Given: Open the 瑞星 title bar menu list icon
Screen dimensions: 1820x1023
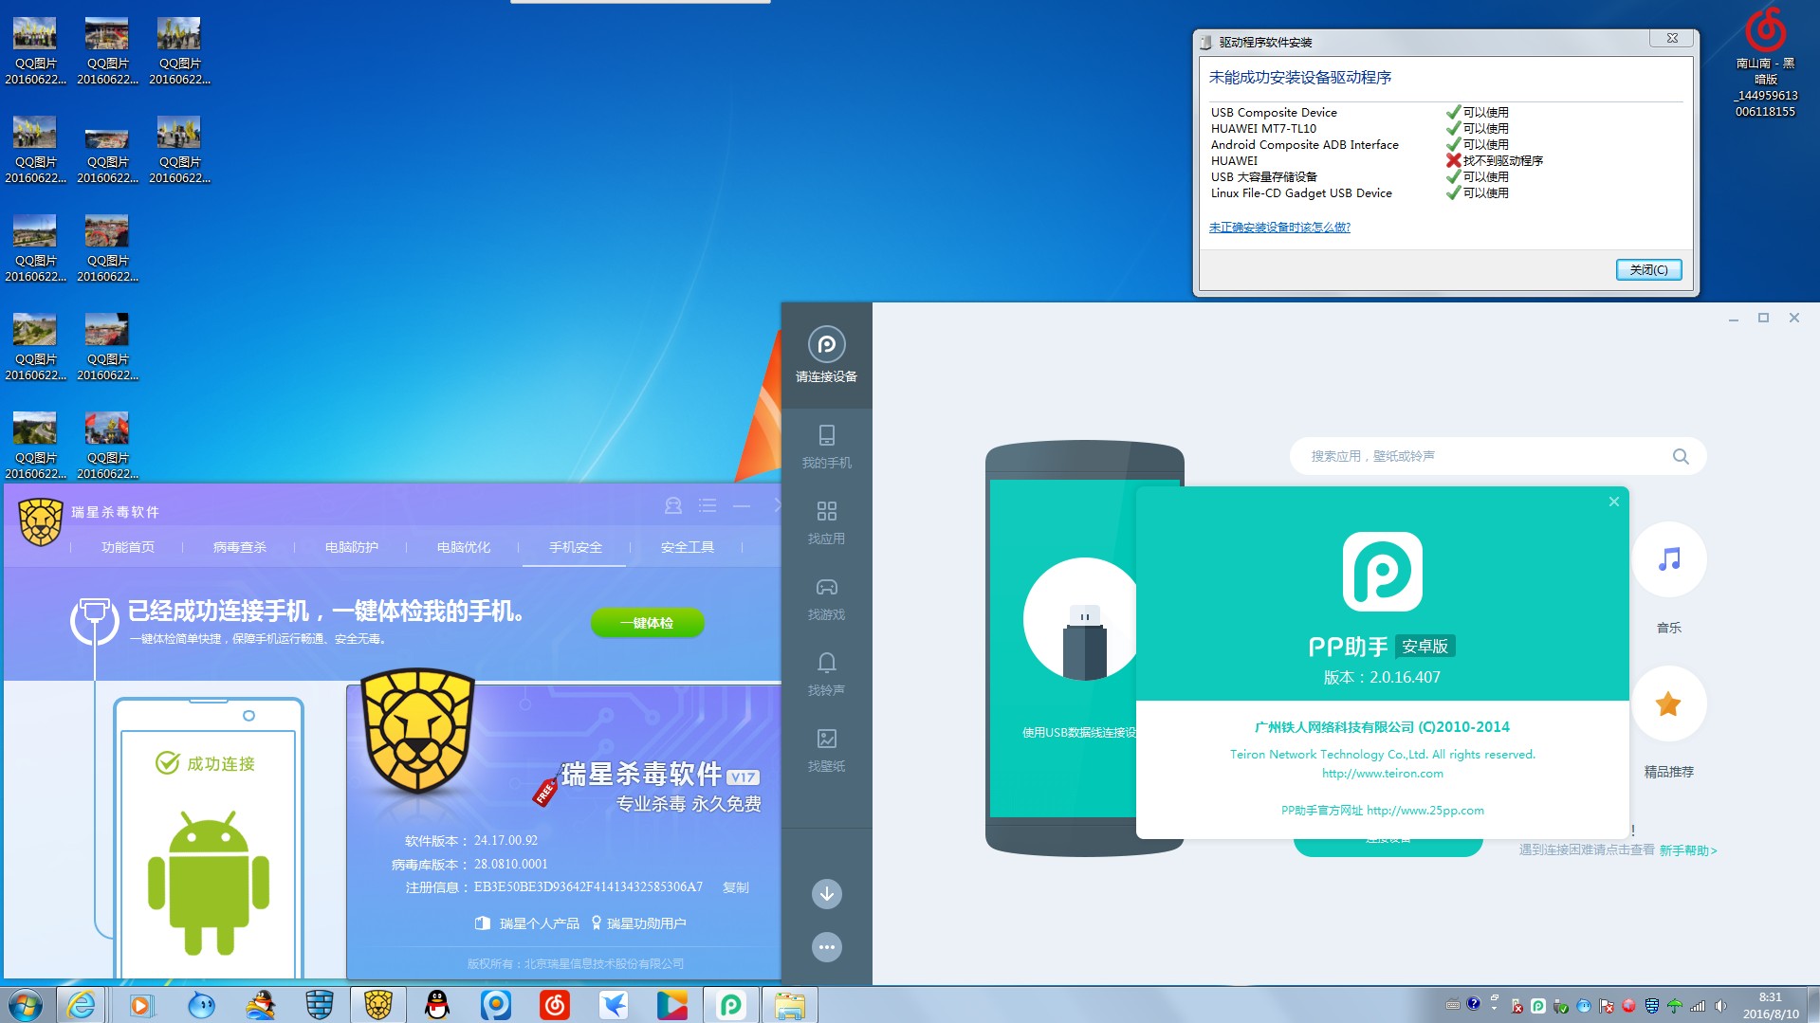Looking at the screenshot, I should point(708,506).
